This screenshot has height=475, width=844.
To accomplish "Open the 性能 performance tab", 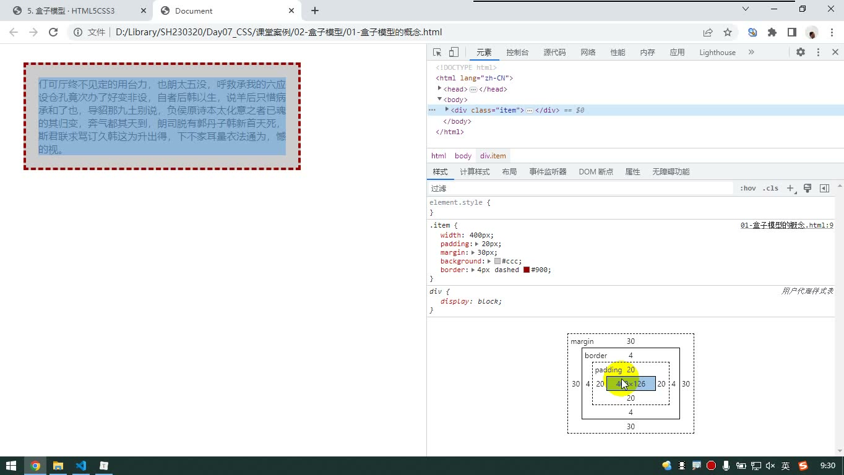I will 618,53.
